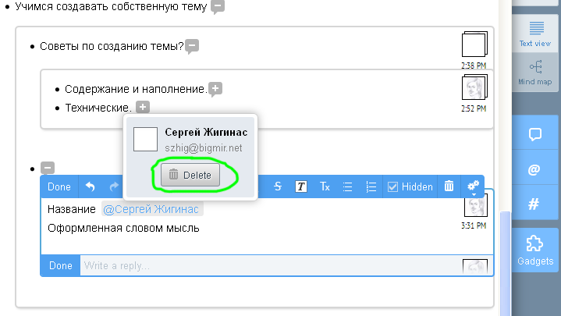This screenshot has height=316, width=561.
Task: Insert a bulleted list
Action: 348,186
